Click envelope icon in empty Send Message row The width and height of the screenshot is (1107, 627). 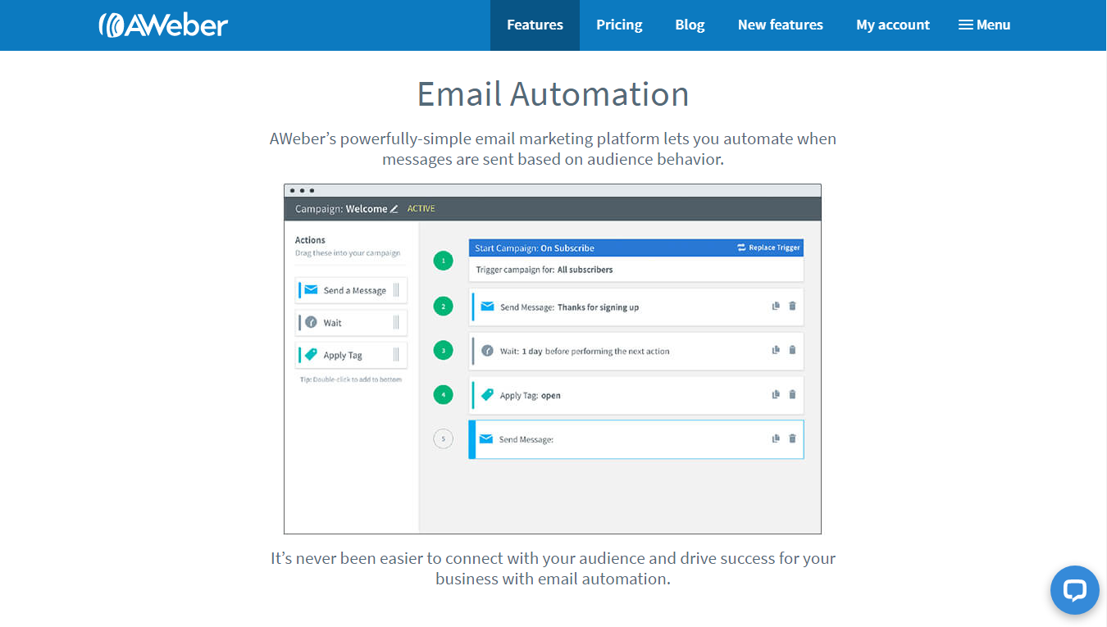point(486,438)
